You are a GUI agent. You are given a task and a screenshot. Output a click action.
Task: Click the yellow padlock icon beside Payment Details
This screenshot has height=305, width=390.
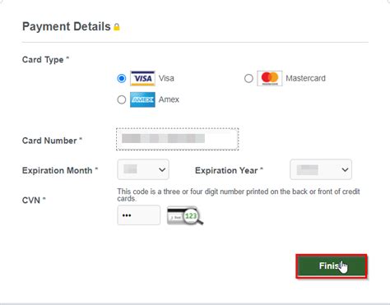click(x=117, y=27)
